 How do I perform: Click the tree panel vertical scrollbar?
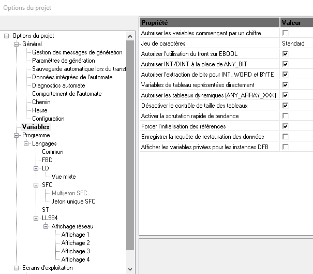tap(130, 155)
